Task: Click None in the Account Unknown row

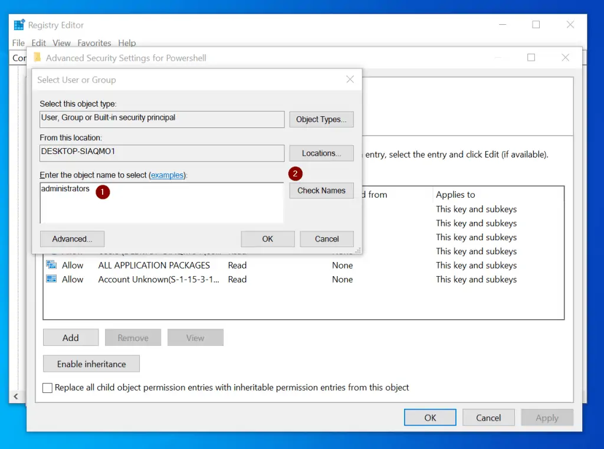Action: tap(343, 280)
